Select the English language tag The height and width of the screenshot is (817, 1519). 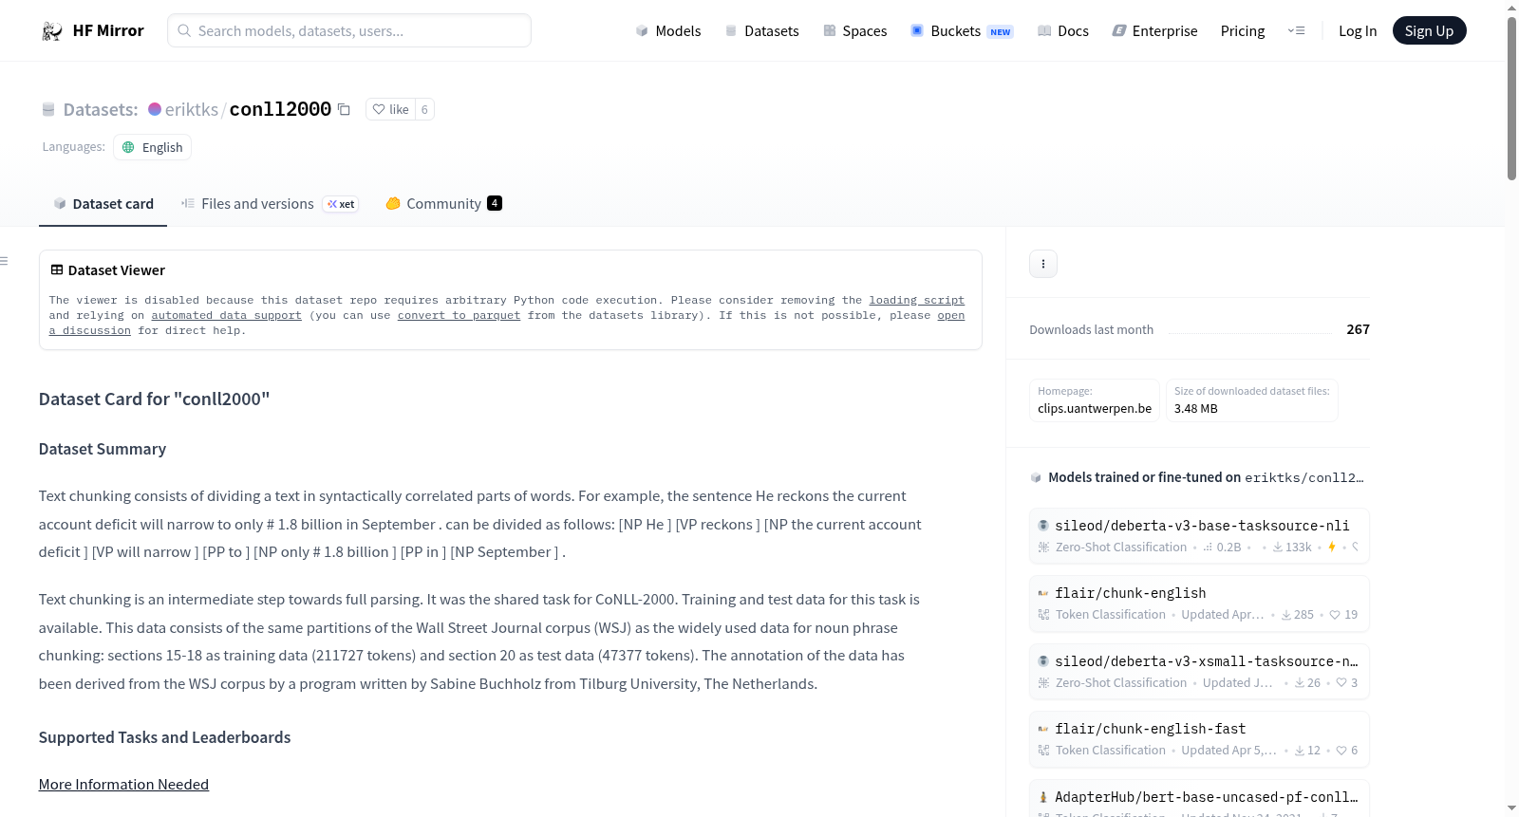point(152,147)
